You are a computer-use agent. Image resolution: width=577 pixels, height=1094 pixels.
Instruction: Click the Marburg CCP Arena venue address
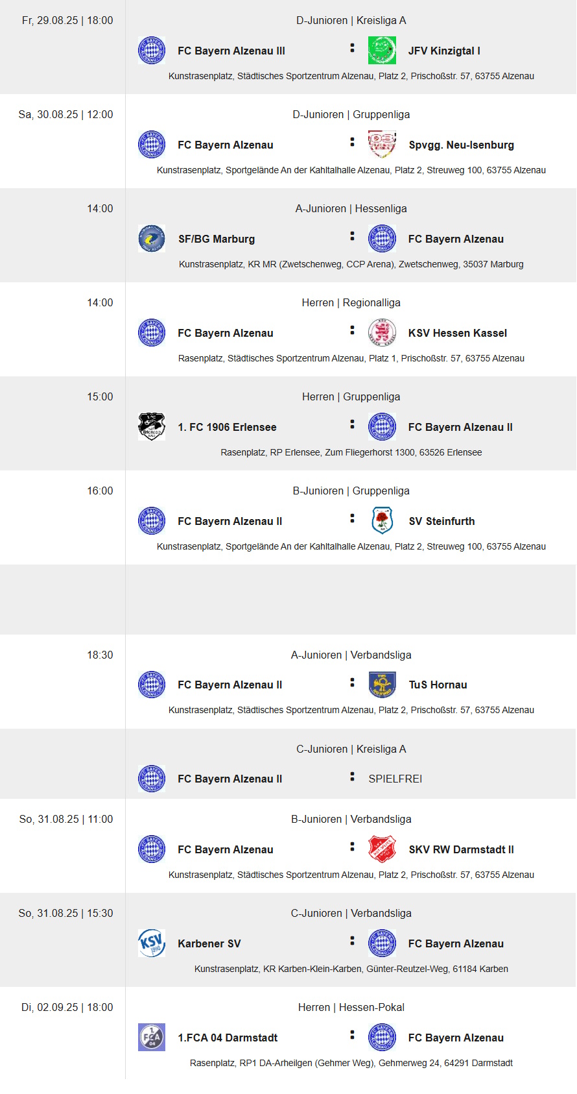351,265
